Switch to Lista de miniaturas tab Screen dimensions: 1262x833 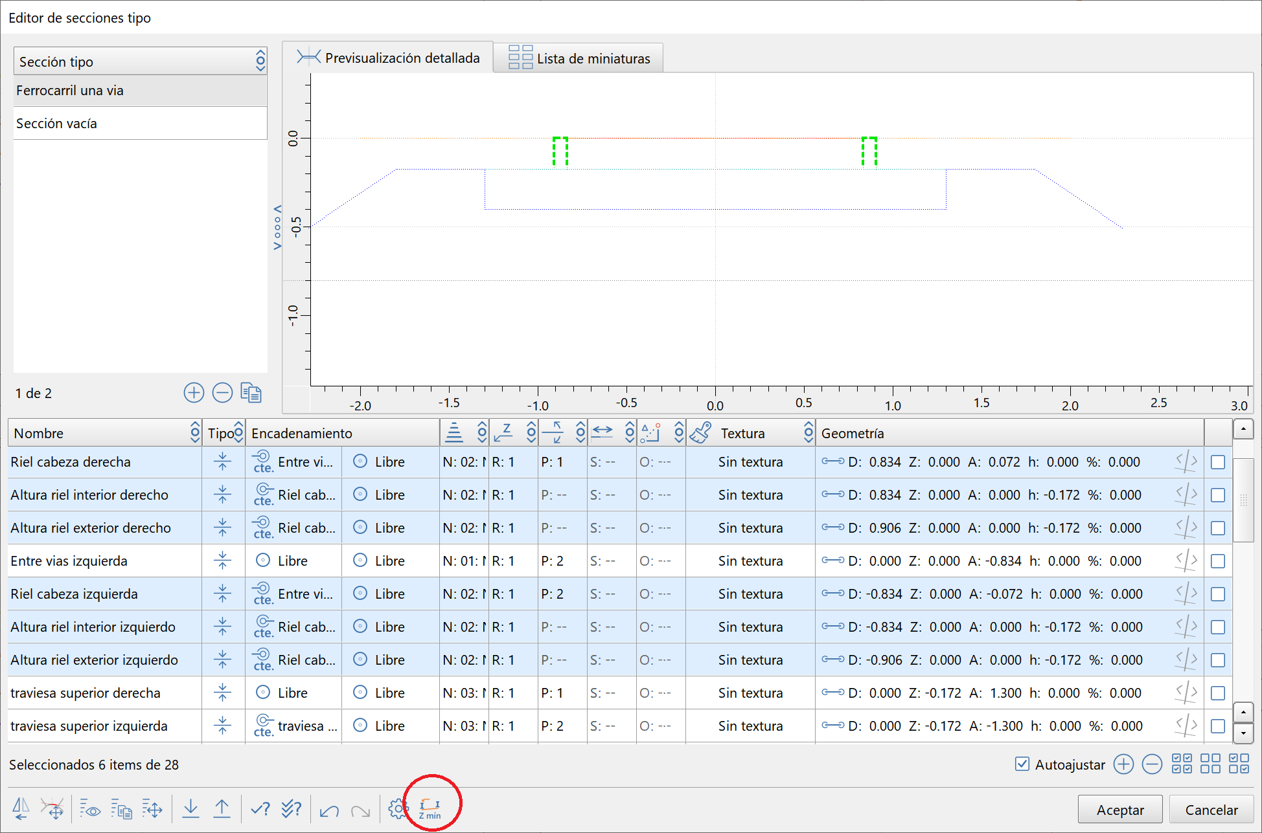pos(579,58)
